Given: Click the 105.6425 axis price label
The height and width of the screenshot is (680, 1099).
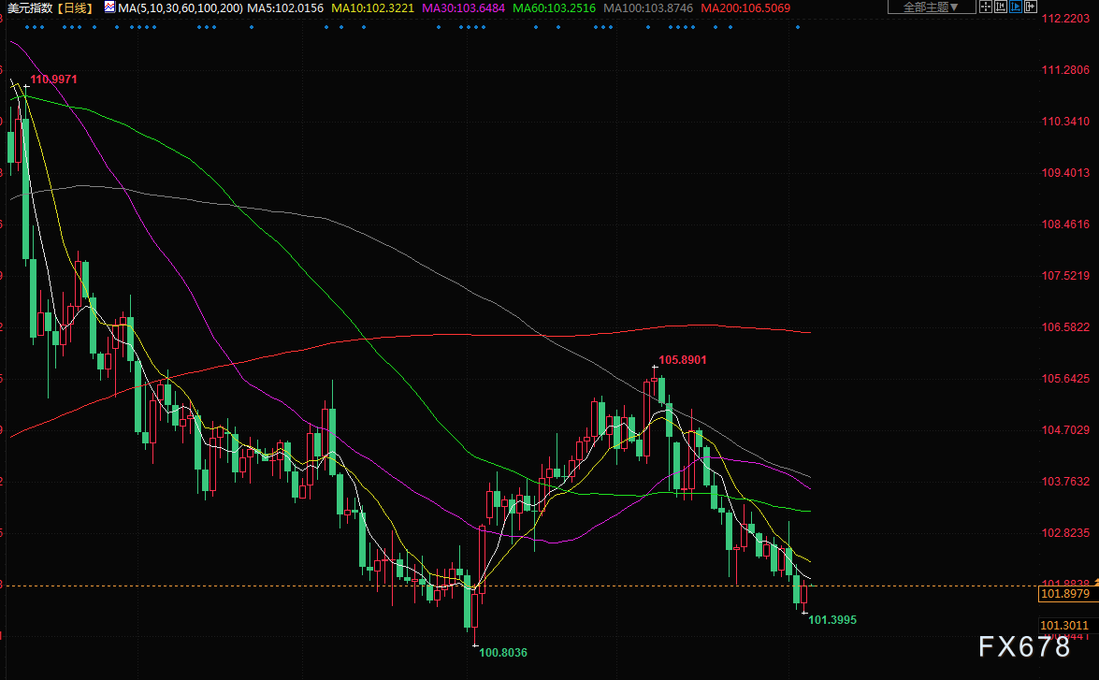Looking at the screenshot, I should (1066, 379).
